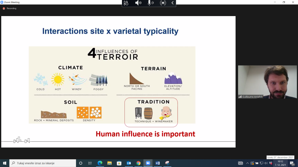Screen dimensions: 298x167
Task: Launch Microsoft Edge from taskbar
Action: click(100, 163)
